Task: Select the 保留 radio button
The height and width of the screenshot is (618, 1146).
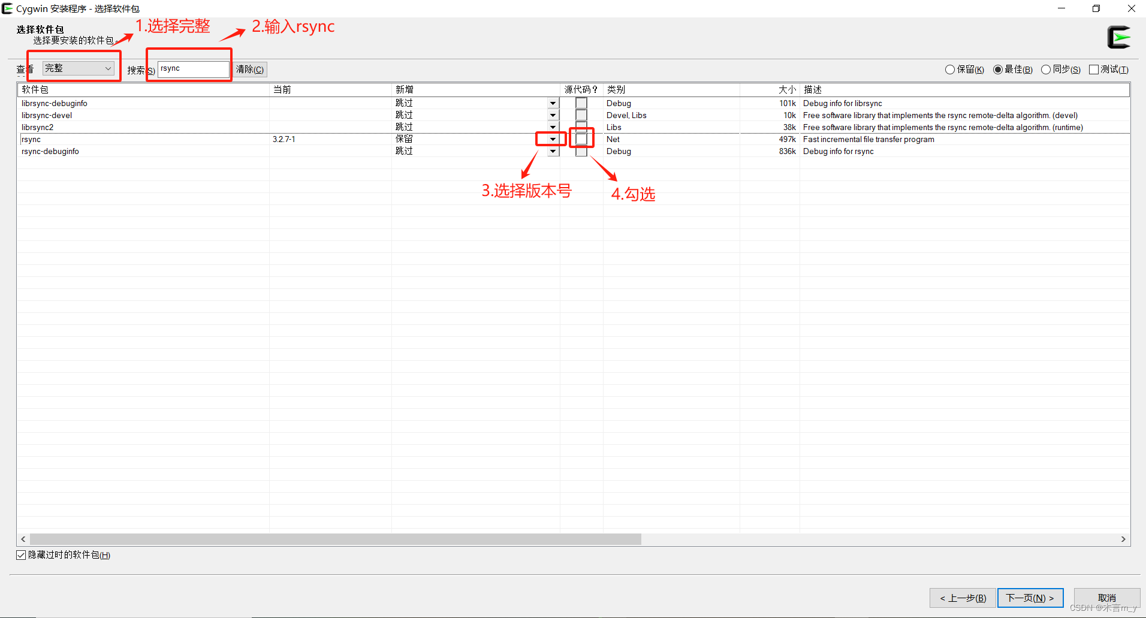Action: 964,70
